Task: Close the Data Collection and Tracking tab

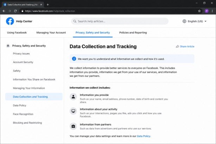Action: pos(41,5)
